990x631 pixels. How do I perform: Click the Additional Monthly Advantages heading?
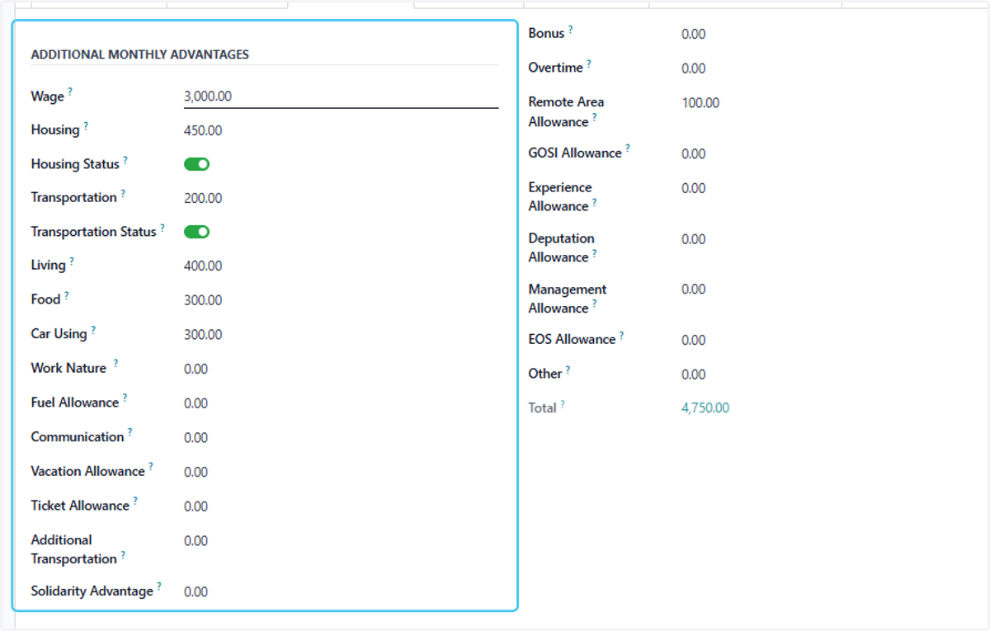coord(140,54)
